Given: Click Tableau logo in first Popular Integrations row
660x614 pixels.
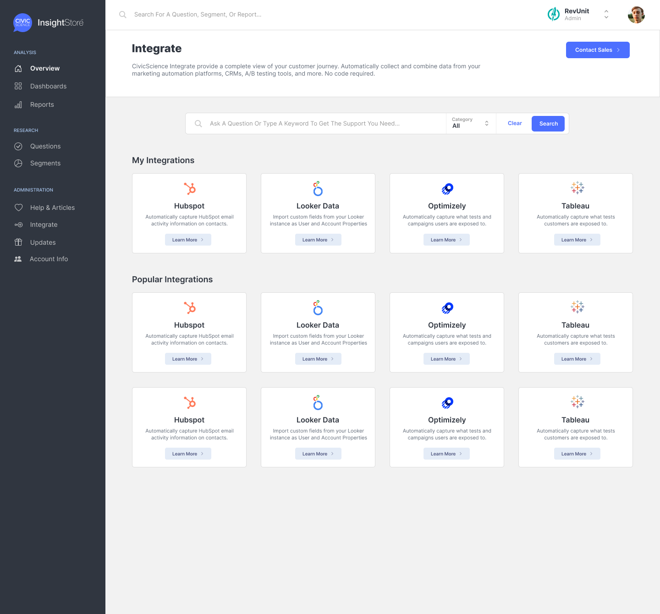Looking at the screenshot, I should coord(577,307).
